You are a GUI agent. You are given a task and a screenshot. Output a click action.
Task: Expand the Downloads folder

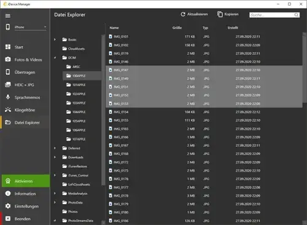(55, 157)
